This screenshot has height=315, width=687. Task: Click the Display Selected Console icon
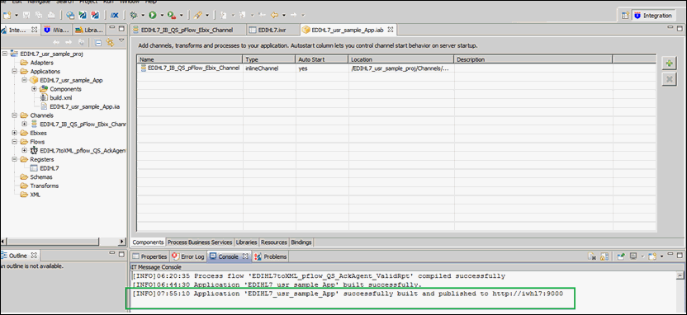pyautogui.click(x=634, y=256)
